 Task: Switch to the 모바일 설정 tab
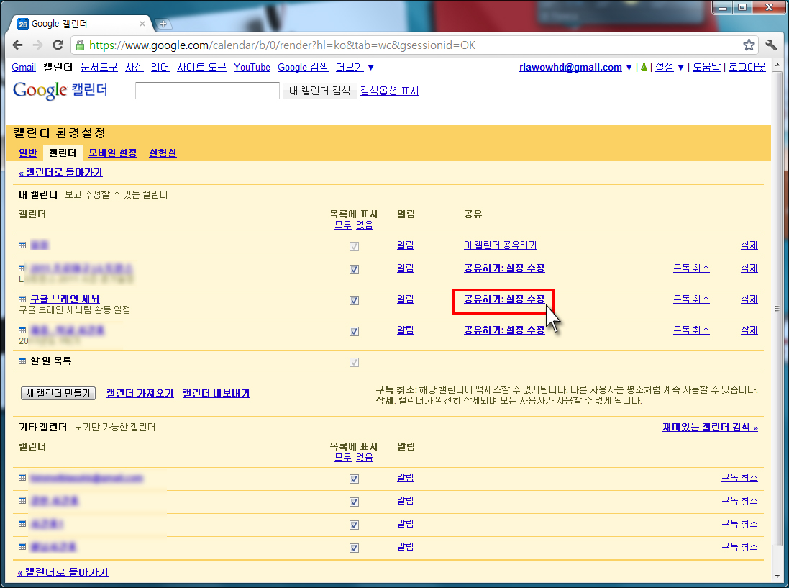pyautogui.click(x=113, y=153)
